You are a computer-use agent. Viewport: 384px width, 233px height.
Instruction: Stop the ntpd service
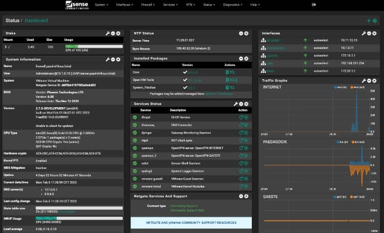tap(246, 140)
